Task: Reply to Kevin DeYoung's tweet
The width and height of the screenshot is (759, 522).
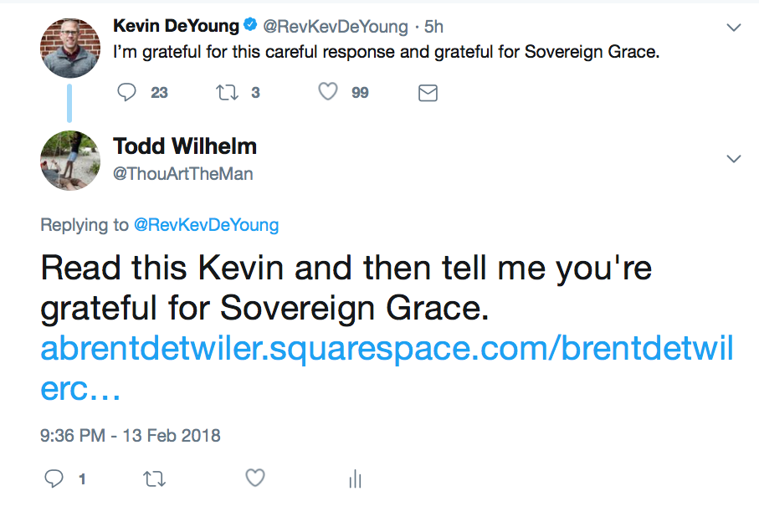Action: 127,92
